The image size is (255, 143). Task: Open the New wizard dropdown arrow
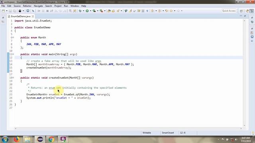click(7, 11)
